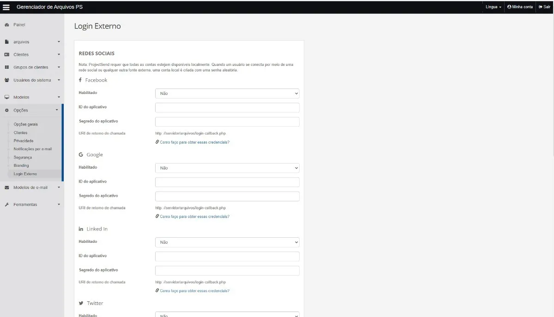This screenshot has width=554, height=317.
Task: Open Twitter Habilitado dropdown
Action: [227, 315]
